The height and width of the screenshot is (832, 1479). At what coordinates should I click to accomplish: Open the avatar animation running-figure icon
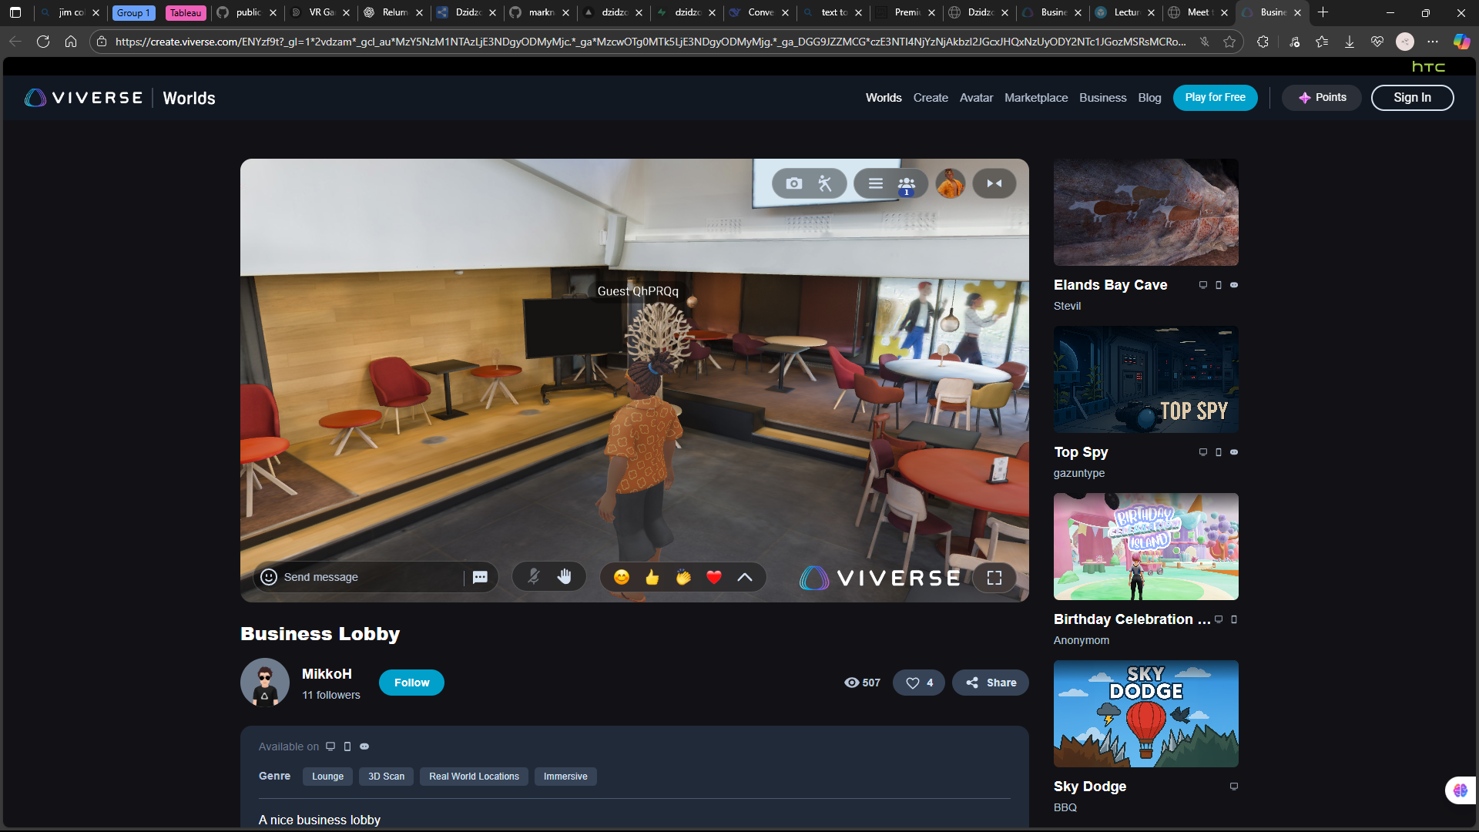click(825, 183)
